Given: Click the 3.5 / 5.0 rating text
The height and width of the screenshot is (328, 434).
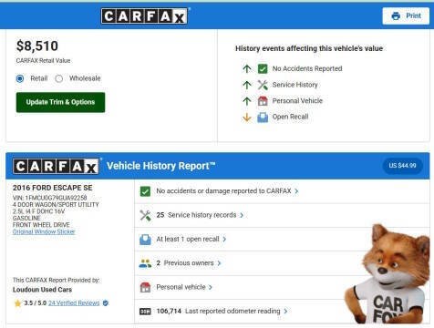Looking at the screenshot, I should click(36, 303).
